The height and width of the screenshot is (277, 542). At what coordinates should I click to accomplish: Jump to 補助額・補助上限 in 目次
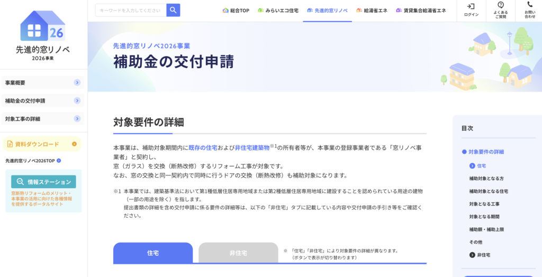[486, 229]
